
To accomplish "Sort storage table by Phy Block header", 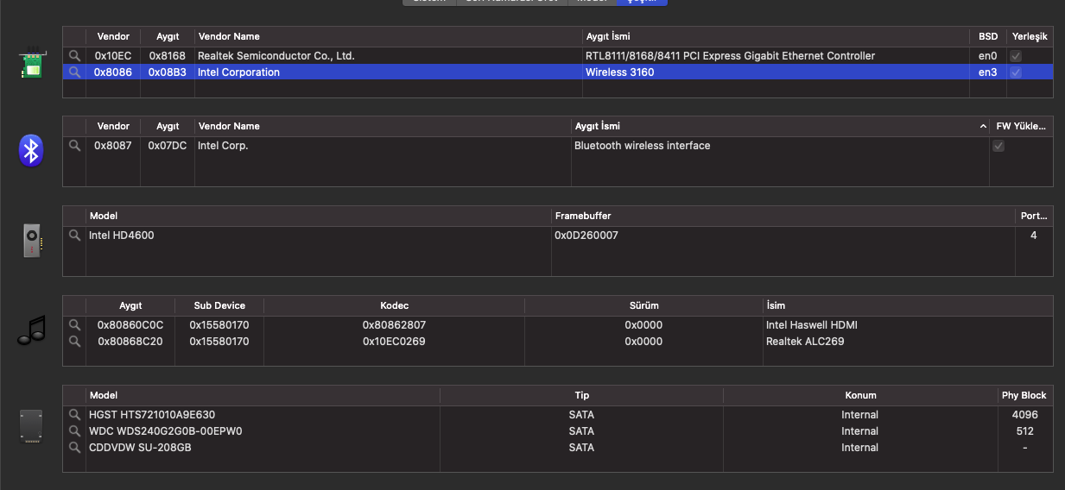I will tap(1024, 395).
